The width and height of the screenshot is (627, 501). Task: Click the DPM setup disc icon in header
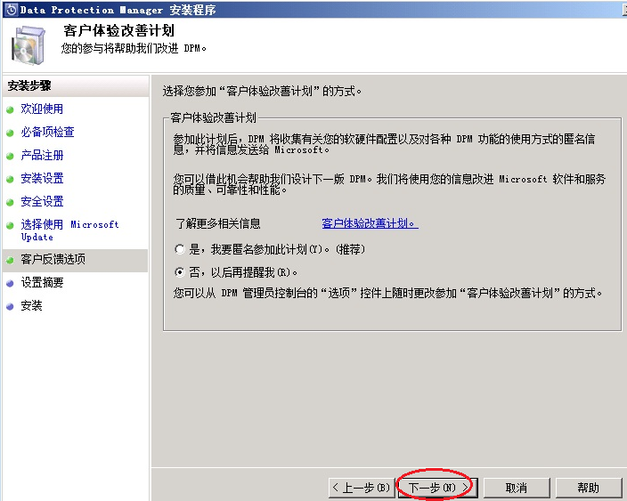(x=28, y=45)
